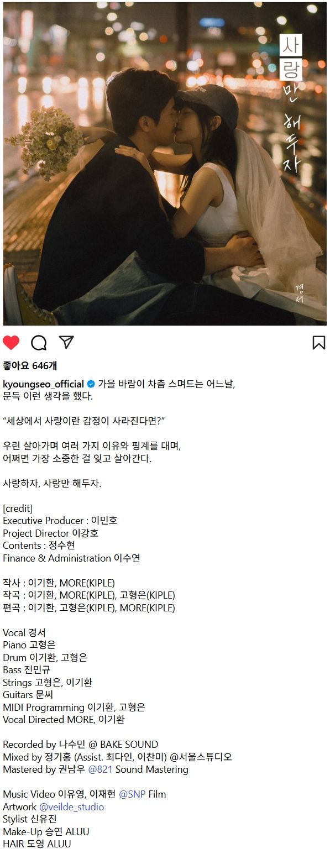Click the blue verified badge
This screenshot has height=854, width=330.
[91, 384]
